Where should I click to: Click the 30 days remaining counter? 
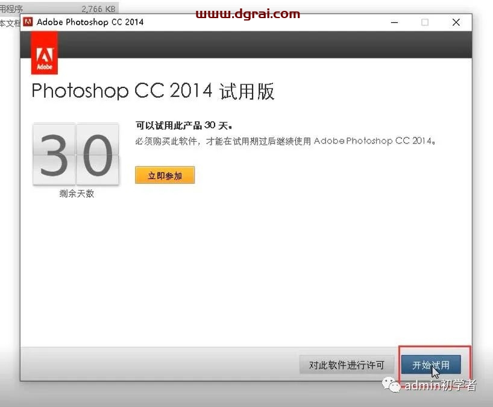coord(76,154)
